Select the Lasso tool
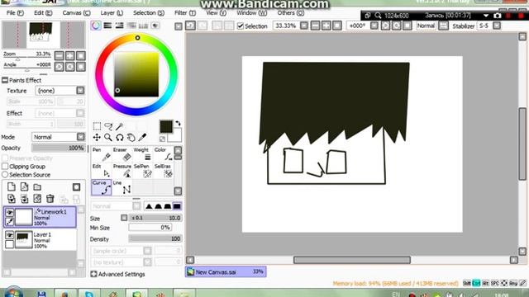Screen dimensions: 529x297 (108, 126)
